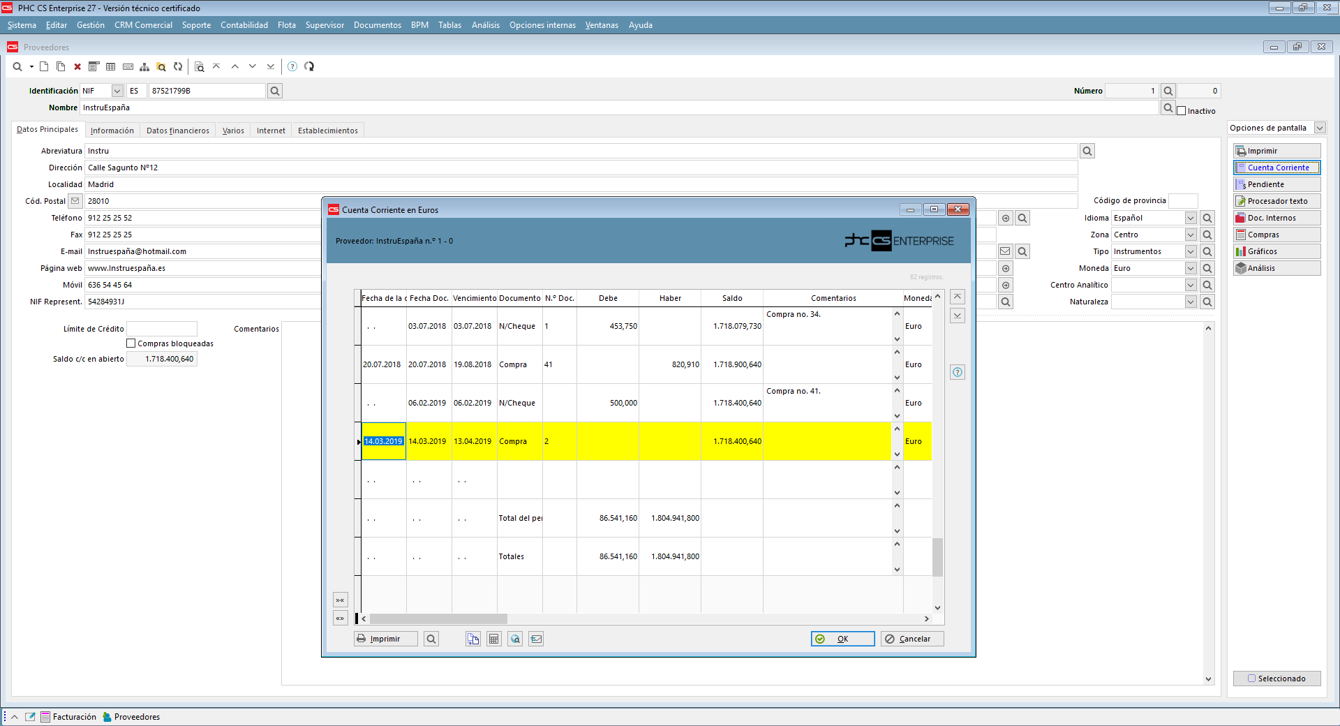Click the keyboard icon in the toolbar
This screenshot has height=726, width=1340.
click(128, 67)
